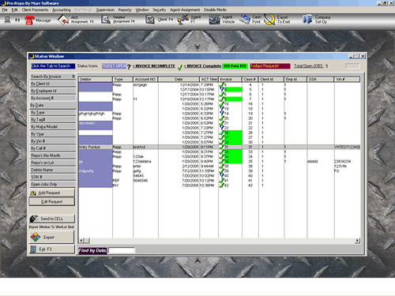This screenshot has height=296, width=395.
Task: Open the Client Payments menu
Action: click(35, 9)
